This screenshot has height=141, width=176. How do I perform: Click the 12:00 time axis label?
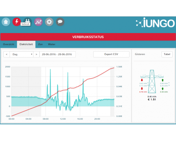63,119
